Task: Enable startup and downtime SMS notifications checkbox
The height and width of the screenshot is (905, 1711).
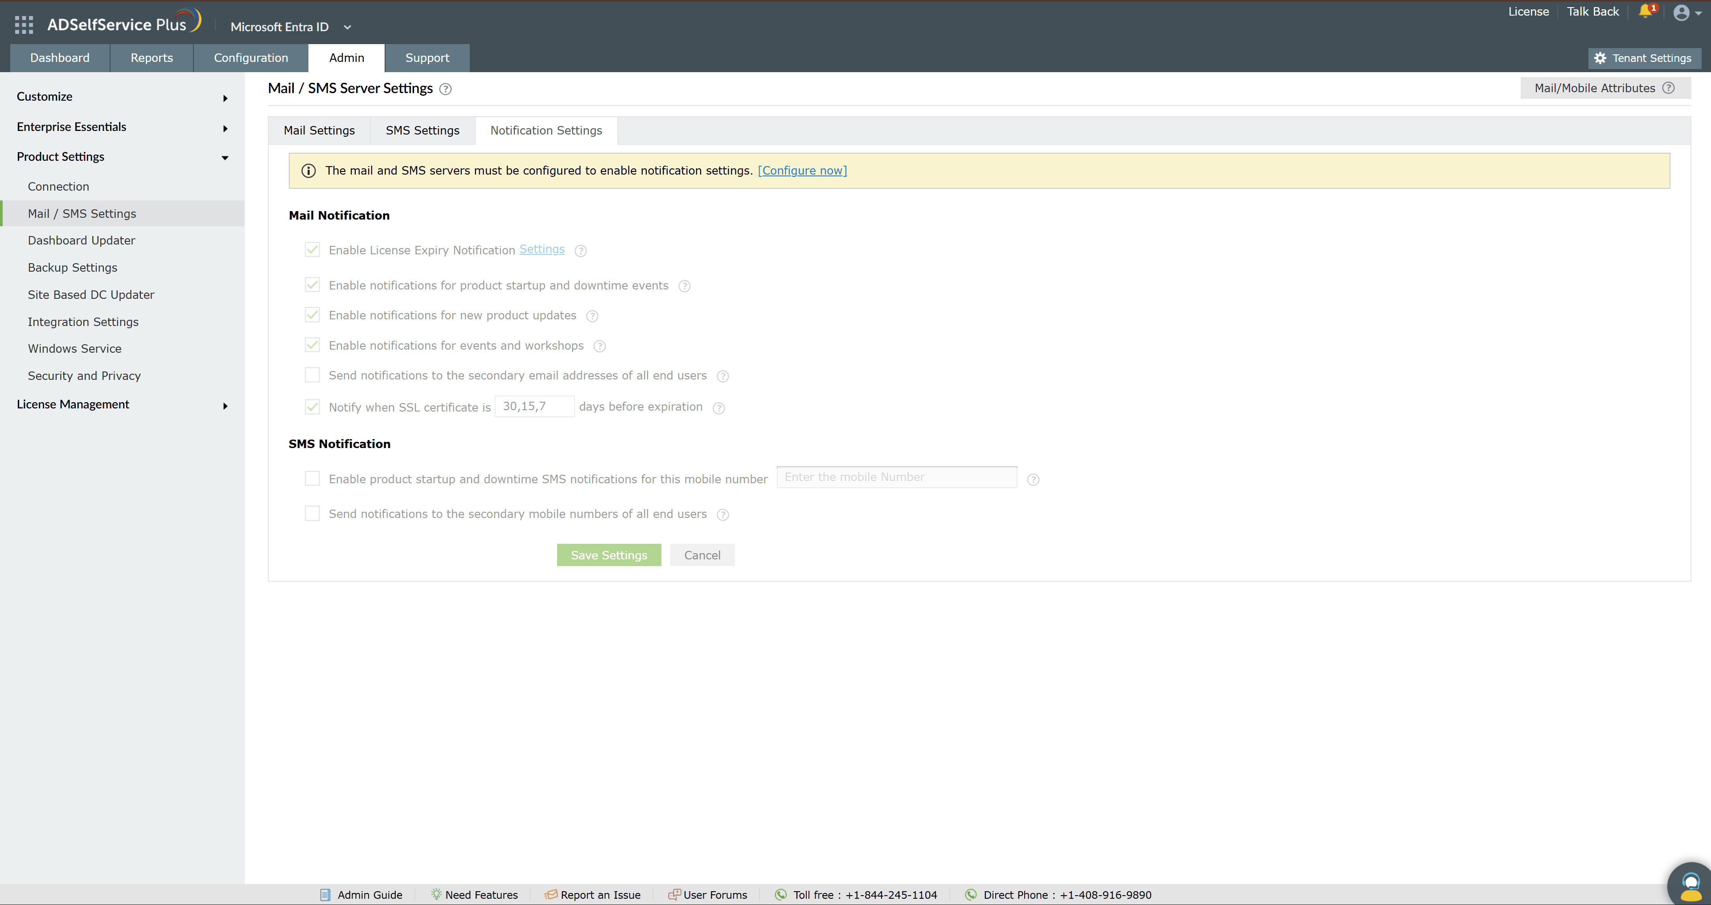Action: [x=312, y=479]
